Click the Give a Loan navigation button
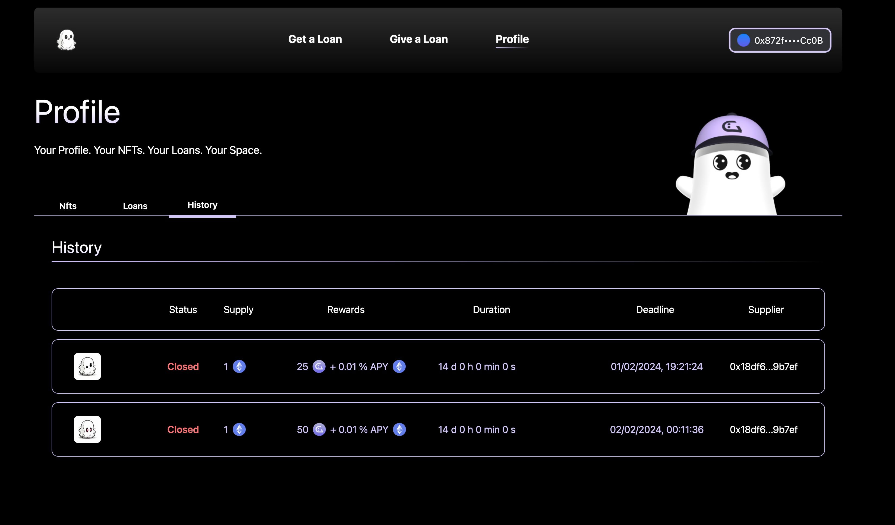The image size is (895, 525). click(x=418, y=39)
